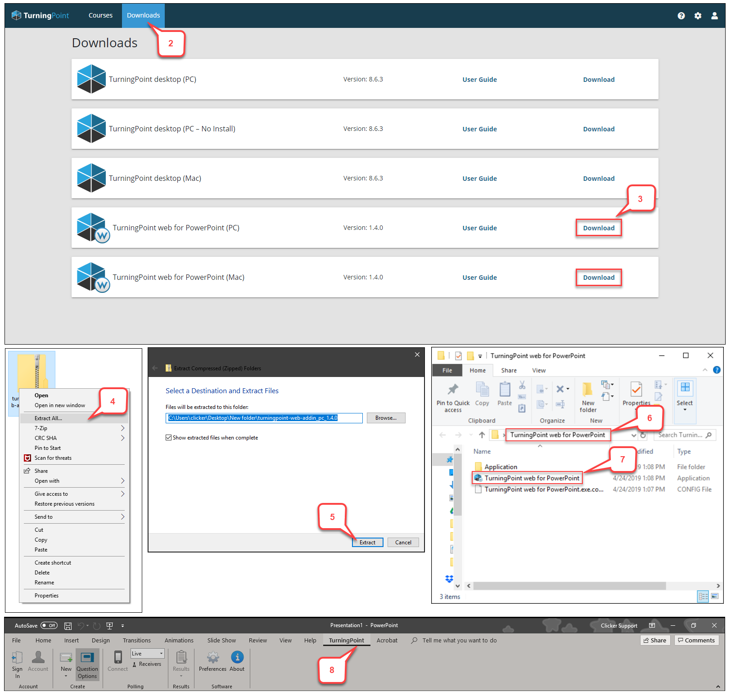Open the settings gear icon in header

point(698,16)
